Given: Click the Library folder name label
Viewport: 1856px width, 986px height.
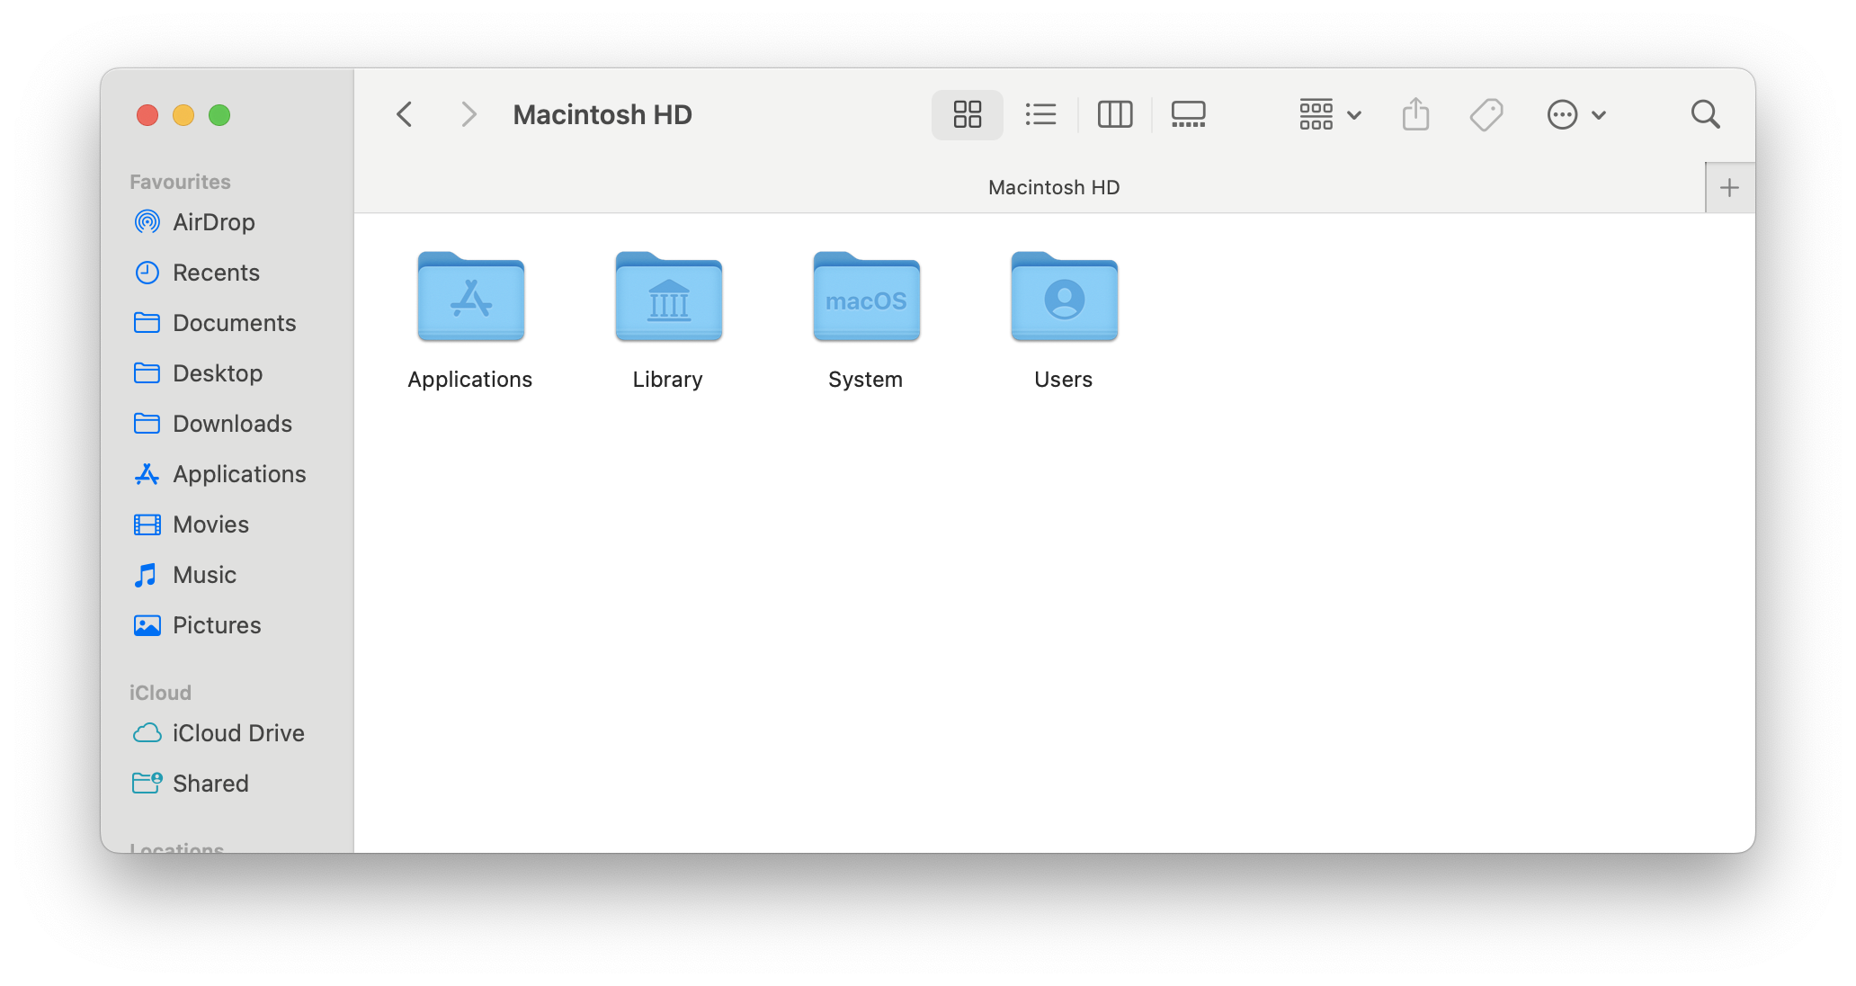Looking at the screenshot, I should [x=668, y=380].
